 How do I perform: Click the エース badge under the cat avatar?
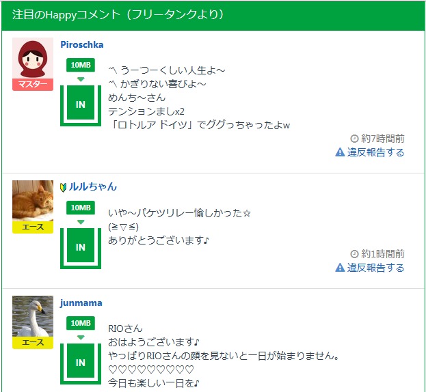coord(33,227)
